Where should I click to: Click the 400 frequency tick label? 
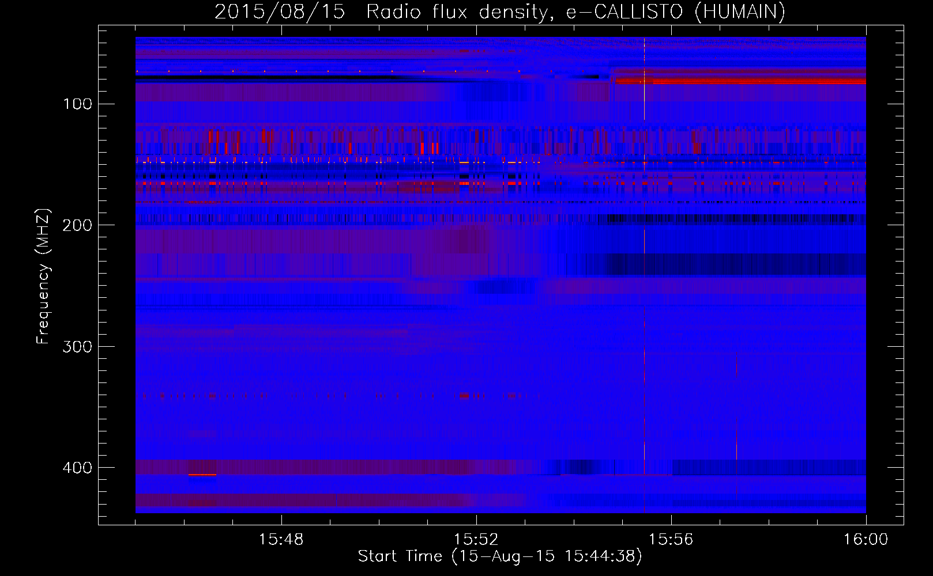(77, 467)
